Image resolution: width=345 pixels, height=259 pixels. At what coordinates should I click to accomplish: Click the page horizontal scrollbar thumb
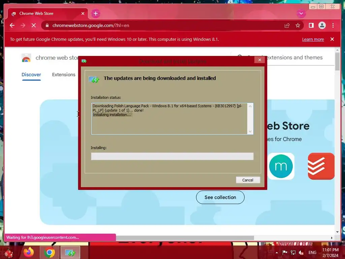185,238
